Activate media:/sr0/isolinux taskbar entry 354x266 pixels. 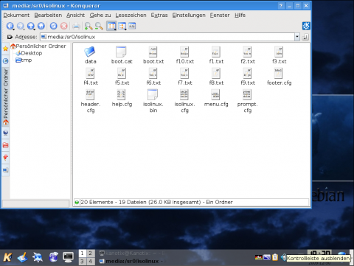tap(132, 261)
